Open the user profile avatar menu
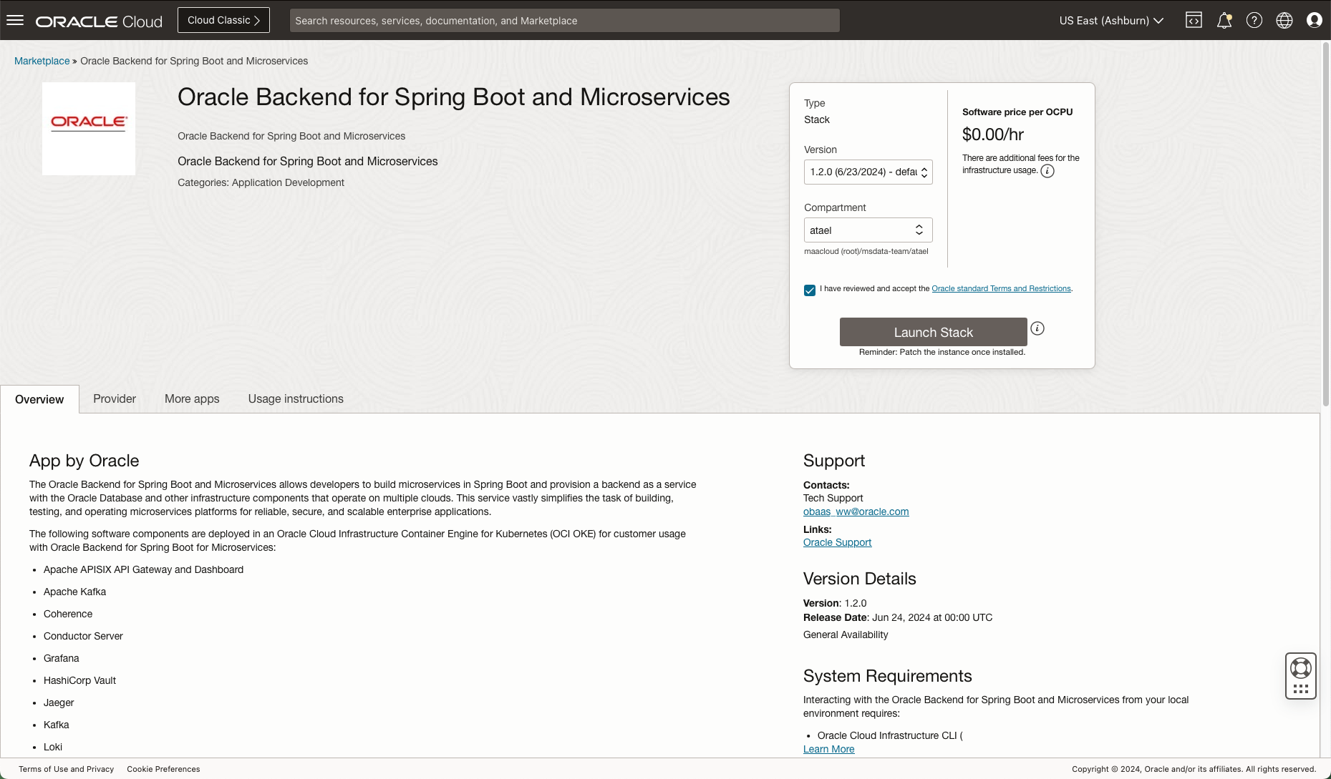Viewport: 1331px width, 779px height. pyautogui.click(x=1314, y=20)
